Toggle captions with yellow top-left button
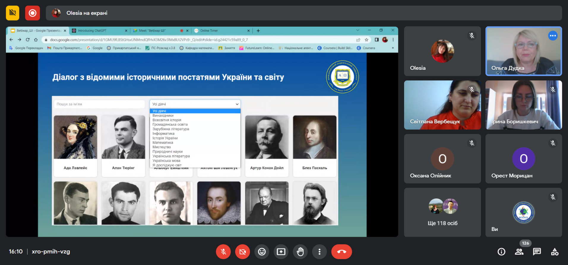 click(x=12, y=13)
